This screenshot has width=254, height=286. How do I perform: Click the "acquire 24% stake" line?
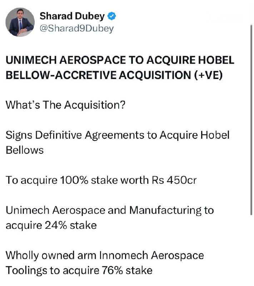[51, 225]
